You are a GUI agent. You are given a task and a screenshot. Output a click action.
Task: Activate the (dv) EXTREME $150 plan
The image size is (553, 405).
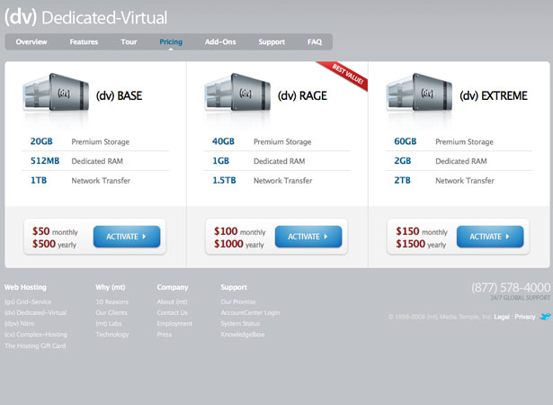click(490, 237)
